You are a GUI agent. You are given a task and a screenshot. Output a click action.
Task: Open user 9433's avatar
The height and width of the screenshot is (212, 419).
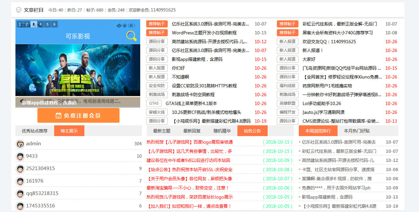pyautogui.click(x=20, y=156)
